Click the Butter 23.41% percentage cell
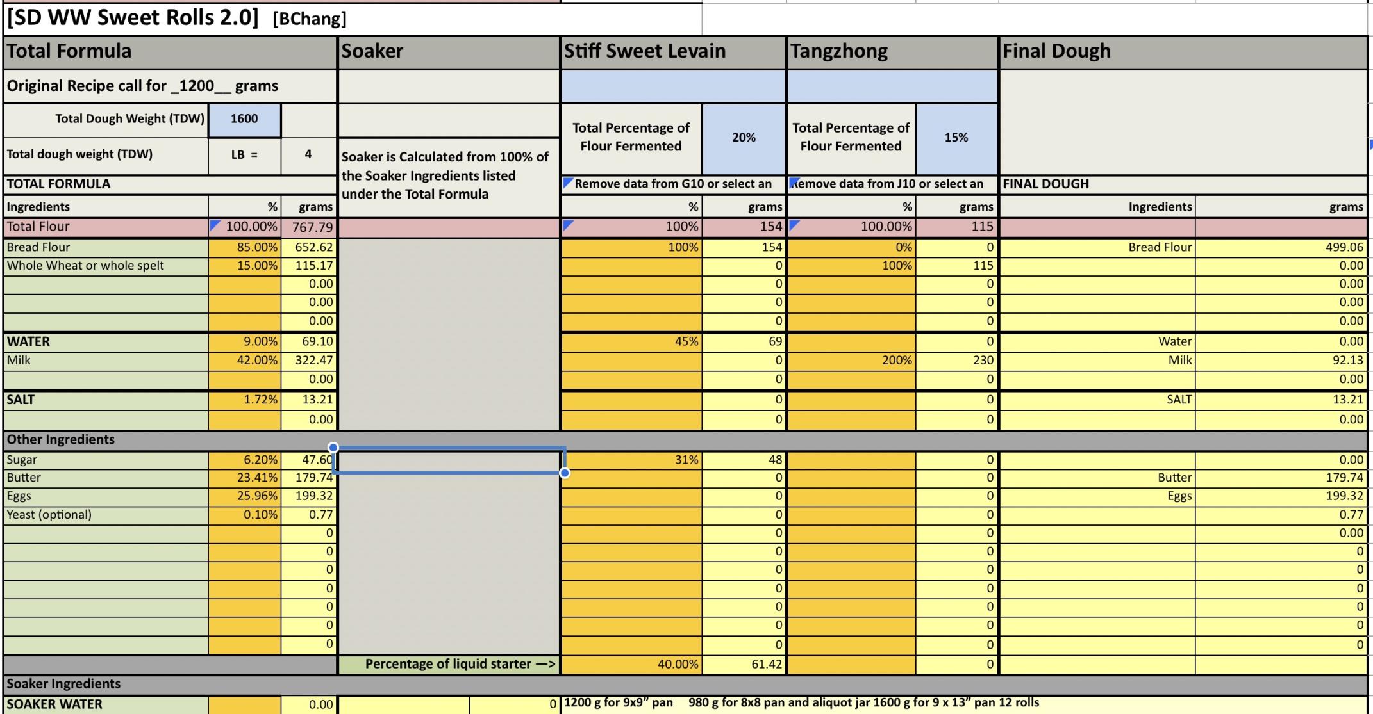Viewport: 1373px width, 714px height. 244,478
